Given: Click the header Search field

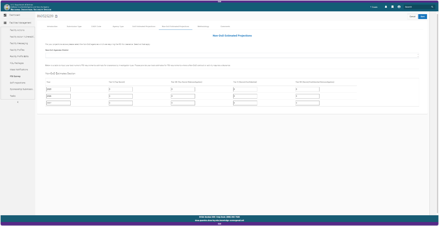Looking at the screenshot, I should [x=417, y=7].
